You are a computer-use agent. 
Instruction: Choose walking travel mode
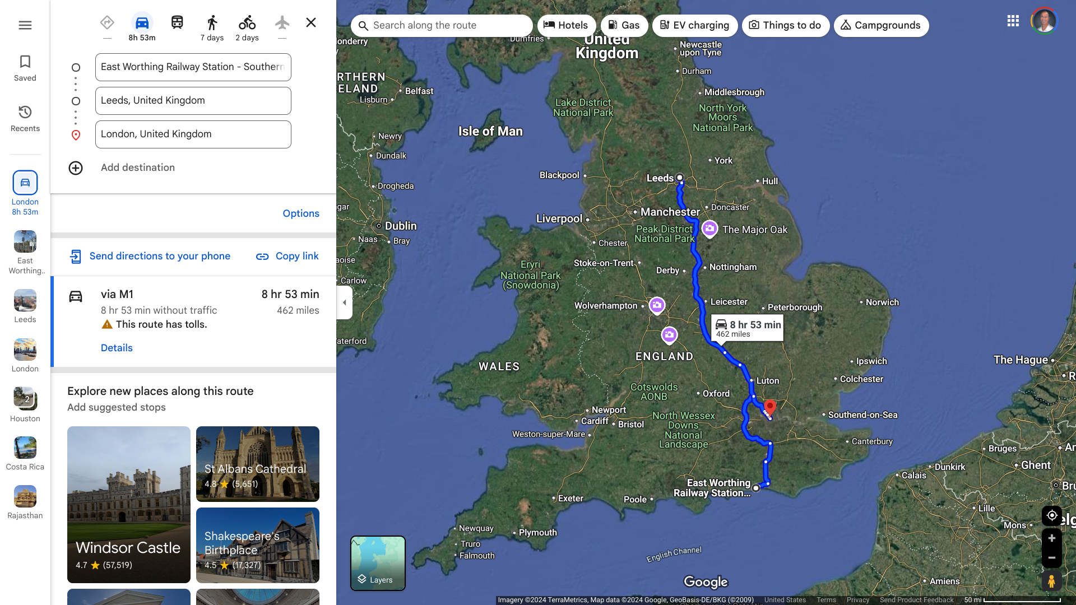pyautogui.click(x=212, y=28)
